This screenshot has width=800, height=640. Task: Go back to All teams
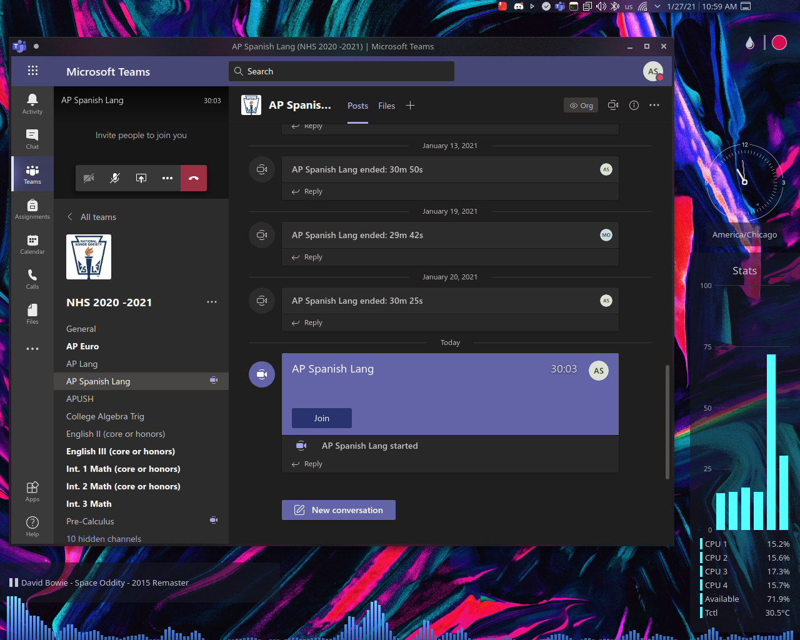(x=92, y=217)
